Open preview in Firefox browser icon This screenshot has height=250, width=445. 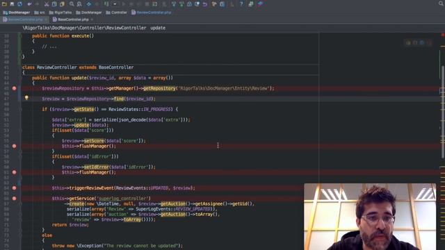pos(415,43)
